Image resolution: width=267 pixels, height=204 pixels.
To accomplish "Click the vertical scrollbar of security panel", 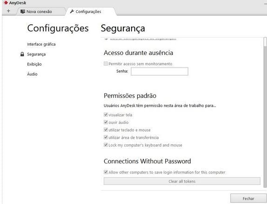I will (x=265, y=112).
